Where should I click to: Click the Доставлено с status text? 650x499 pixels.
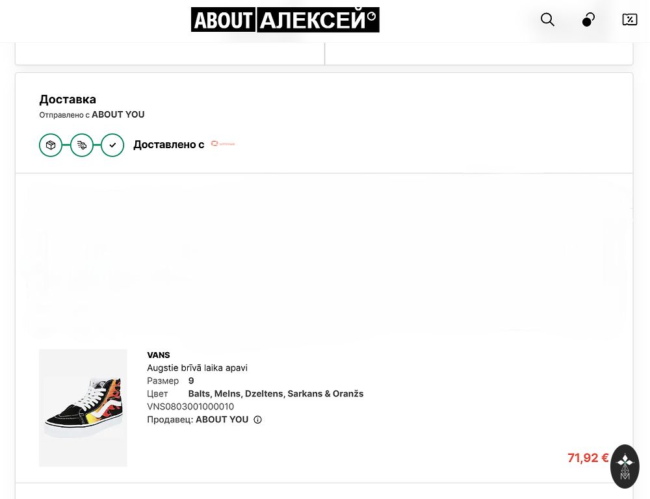tap(168, 145)
